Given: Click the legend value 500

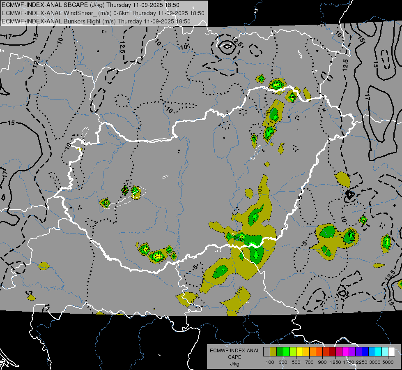Looking at the screenshot, I should [296, 362].
